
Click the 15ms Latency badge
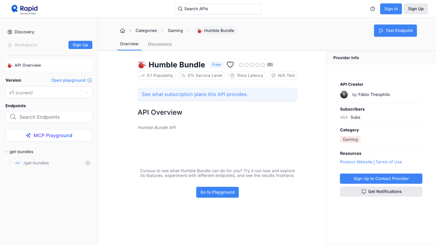(247, 75)
